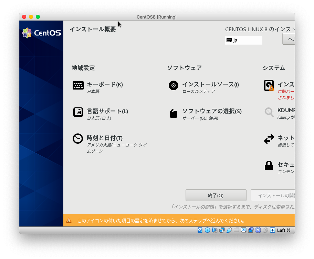Image resolution: width=314 pixels, height=259 pixels.
Task: Open ソフトウェアの選択(S) settings
Action: pyautogui.click(x=212, y=111)
